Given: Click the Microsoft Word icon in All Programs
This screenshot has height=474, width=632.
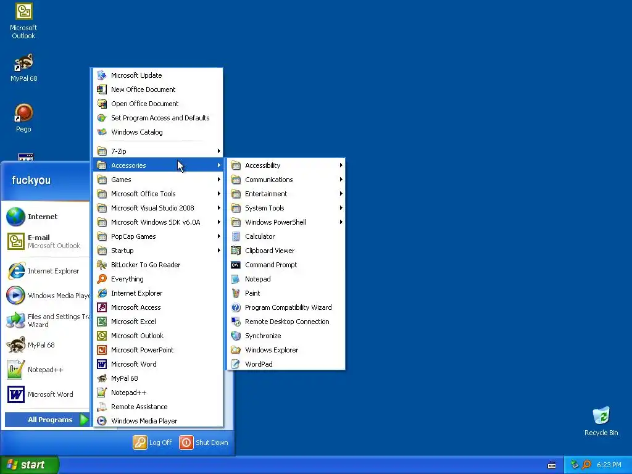Looking at the screenshot, I should tap(102, 364).
